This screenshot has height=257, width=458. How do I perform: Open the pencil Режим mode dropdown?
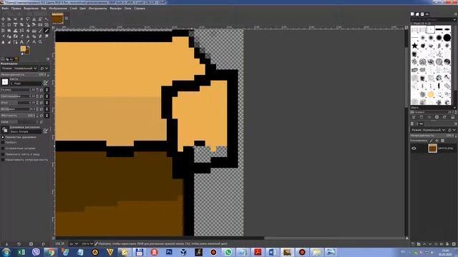pos(19,69)
